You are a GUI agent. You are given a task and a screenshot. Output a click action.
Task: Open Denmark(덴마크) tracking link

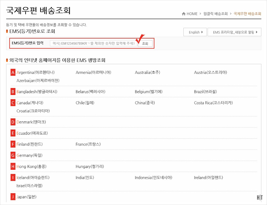click(x=31, y=122)
